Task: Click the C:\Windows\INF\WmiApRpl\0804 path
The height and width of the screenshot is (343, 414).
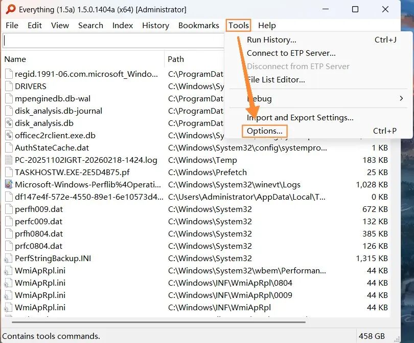Action: [x=230, y=283]
